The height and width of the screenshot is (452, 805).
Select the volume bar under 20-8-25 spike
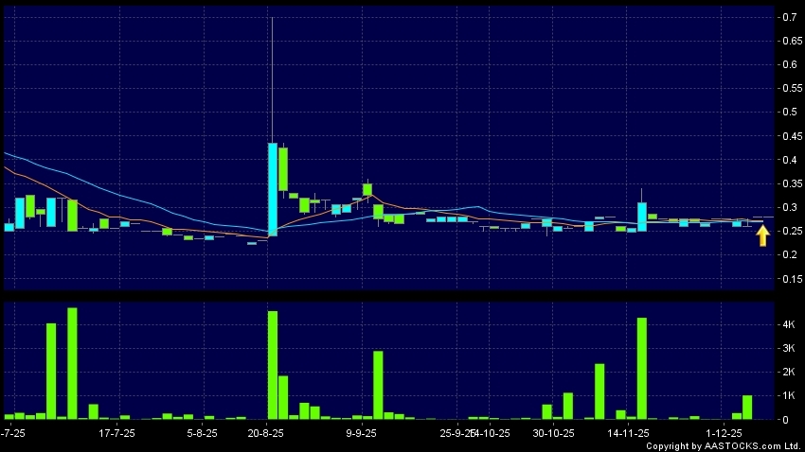pos(273,365)
